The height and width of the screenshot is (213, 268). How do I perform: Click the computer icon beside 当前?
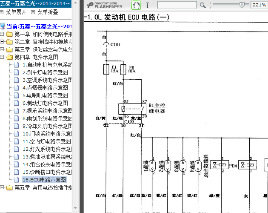3,26
